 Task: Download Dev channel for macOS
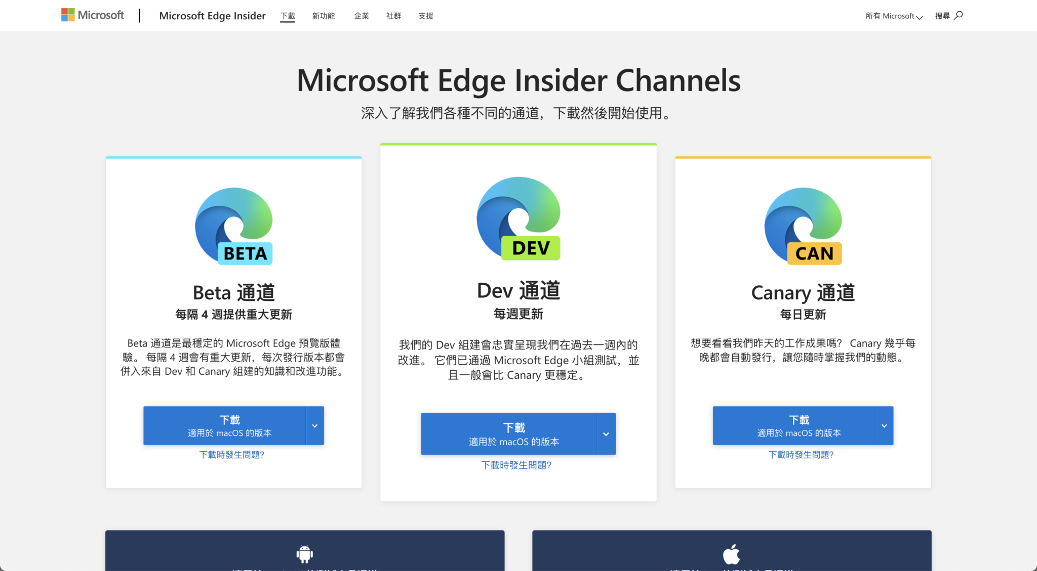click(513, 433)
